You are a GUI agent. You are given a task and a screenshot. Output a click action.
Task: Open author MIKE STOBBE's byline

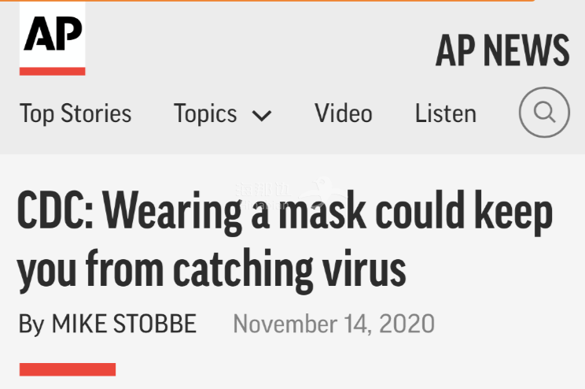124,324
